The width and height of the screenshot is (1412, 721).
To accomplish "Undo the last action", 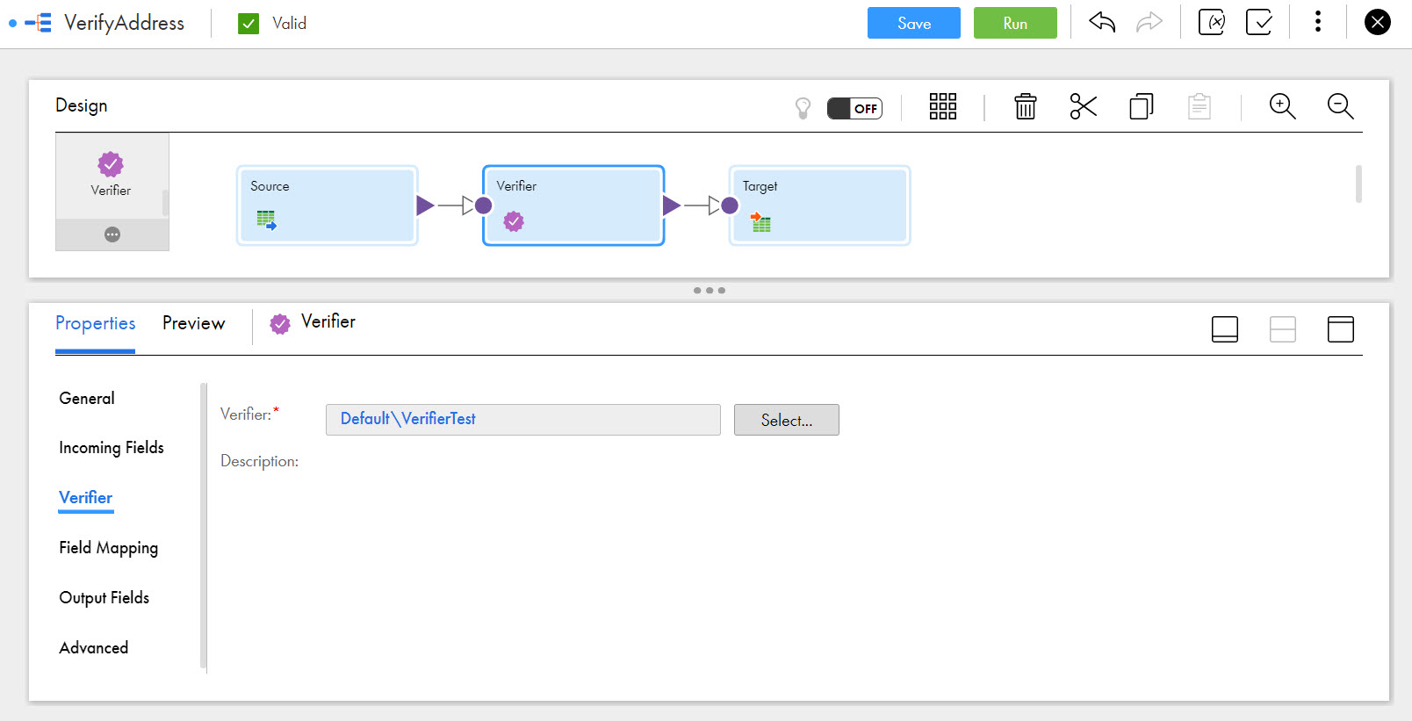I will pos(1102,22).
